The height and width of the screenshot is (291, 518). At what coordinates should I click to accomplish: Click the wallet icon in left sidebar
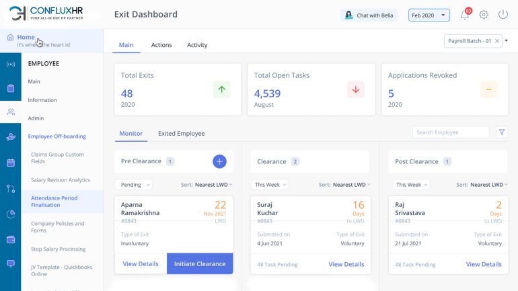coord(10,239)
